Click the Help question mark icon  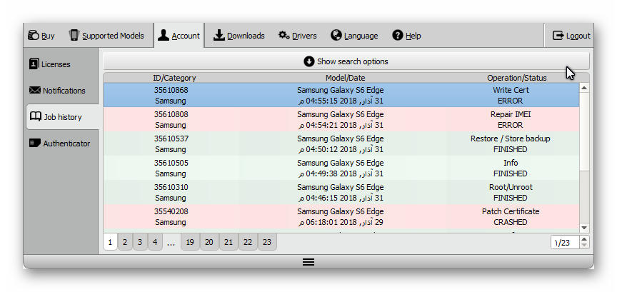pos(398,35)
